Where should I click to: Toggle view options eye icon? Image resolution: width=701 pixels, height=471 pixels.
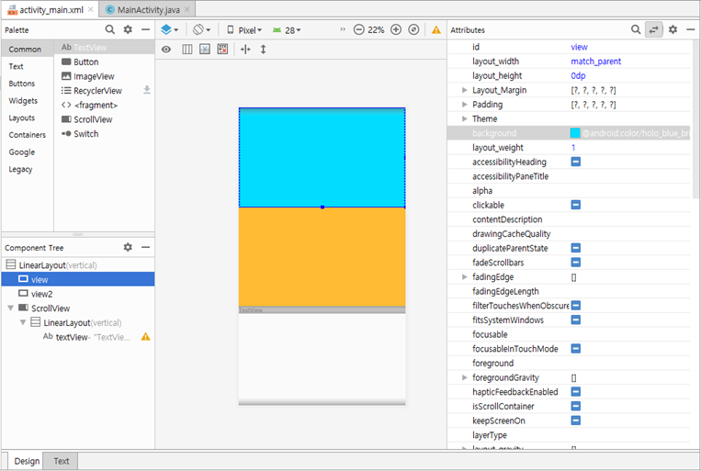pos(166,50)
